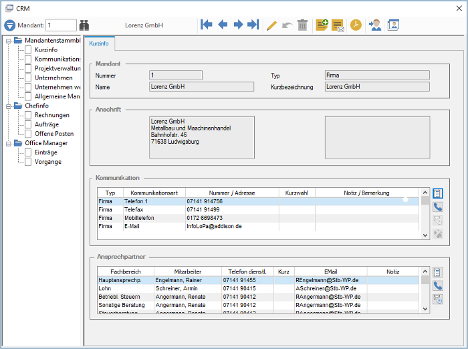Click phone icon beside Kommunikation table
468x349 pixels.
point(438,207)
